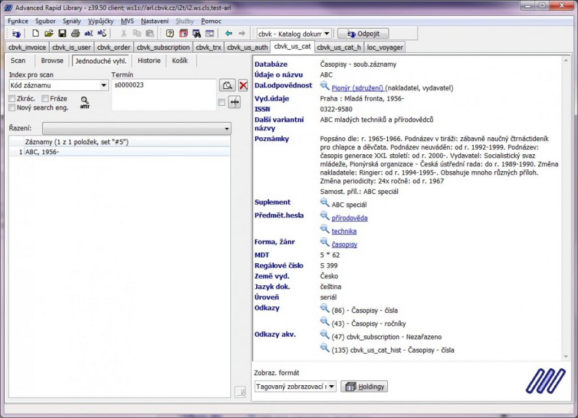The width and height of the screenshot is (578, 418).
Task: Click the printer icon in toolbar
Action: (x=75, y=34)
